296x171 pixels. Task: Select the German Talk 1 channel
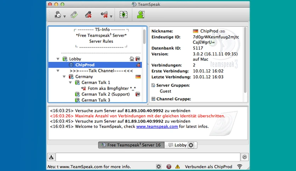(x=95, y=82)
